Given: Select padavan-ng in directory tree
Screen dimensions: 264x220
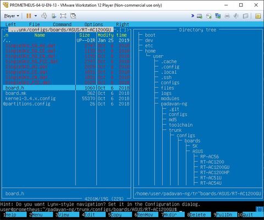Looking at the screenshot, I should click(x=174, y=104).
